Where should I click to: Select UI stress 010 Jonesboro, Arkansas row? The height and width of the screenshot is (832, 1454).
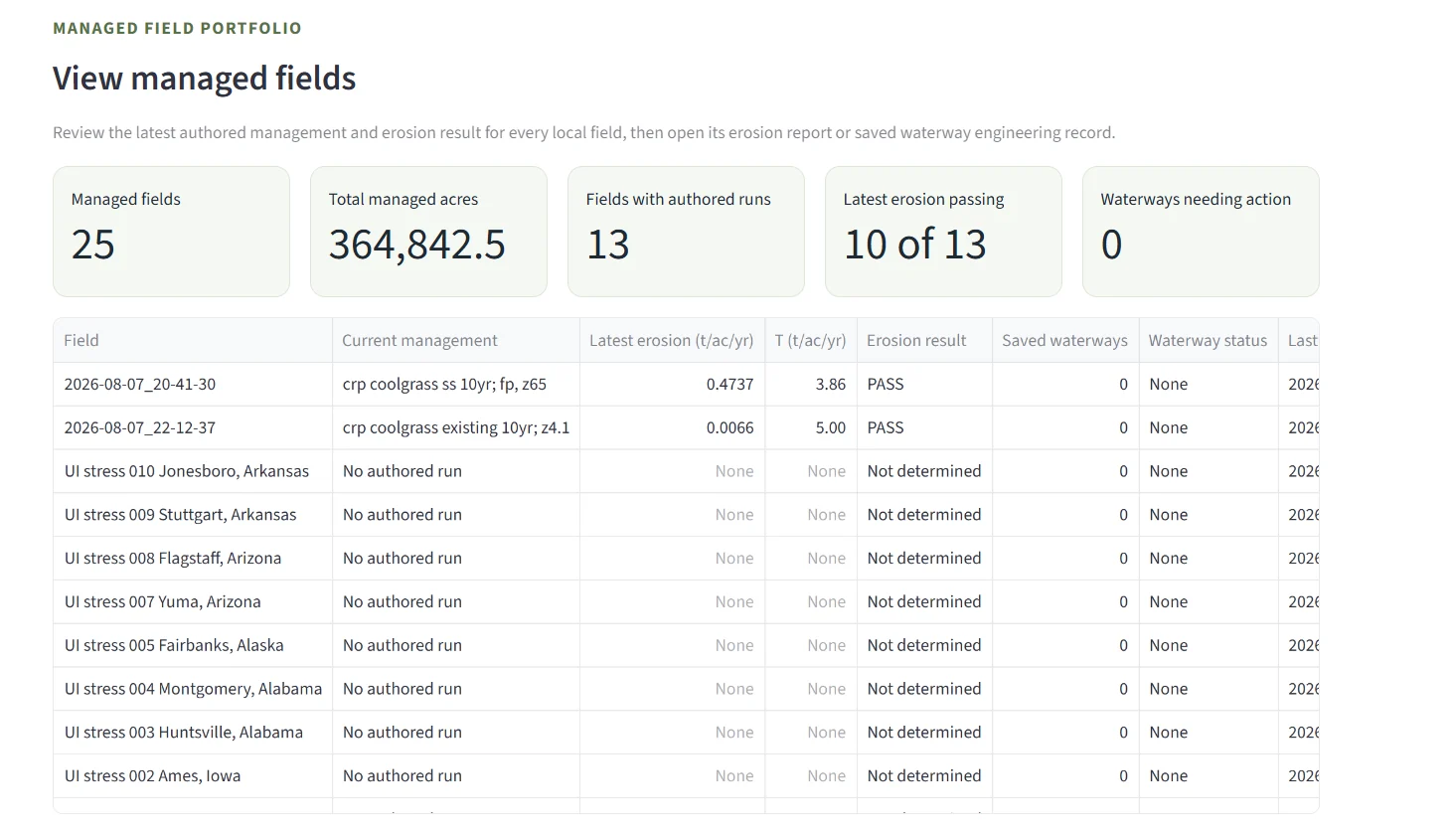[x=686, y=471]
